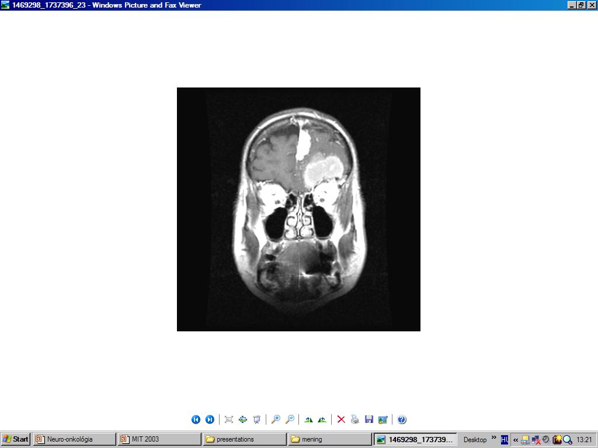The width and height of the screenshot is (598, 448).
Task: Switch to MIT 2003 taskbar window
Action: 159,439
